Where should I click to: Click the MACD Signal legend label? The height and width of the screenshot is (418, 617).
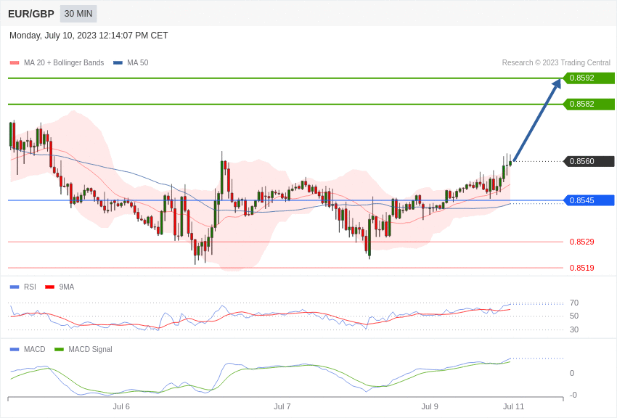pyautogui.click(x=90, y=350)
